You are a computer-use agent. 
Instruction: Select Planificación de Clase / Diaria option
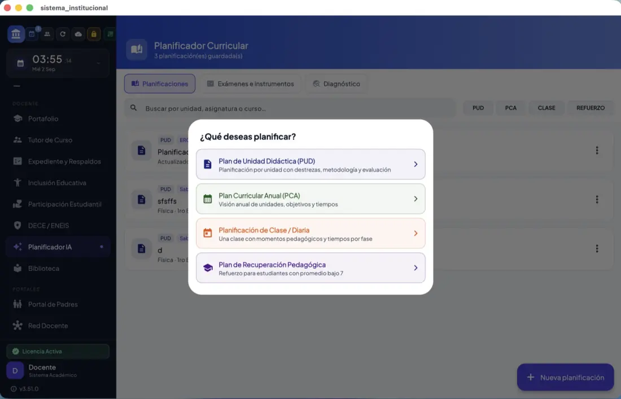pos(310,233)
